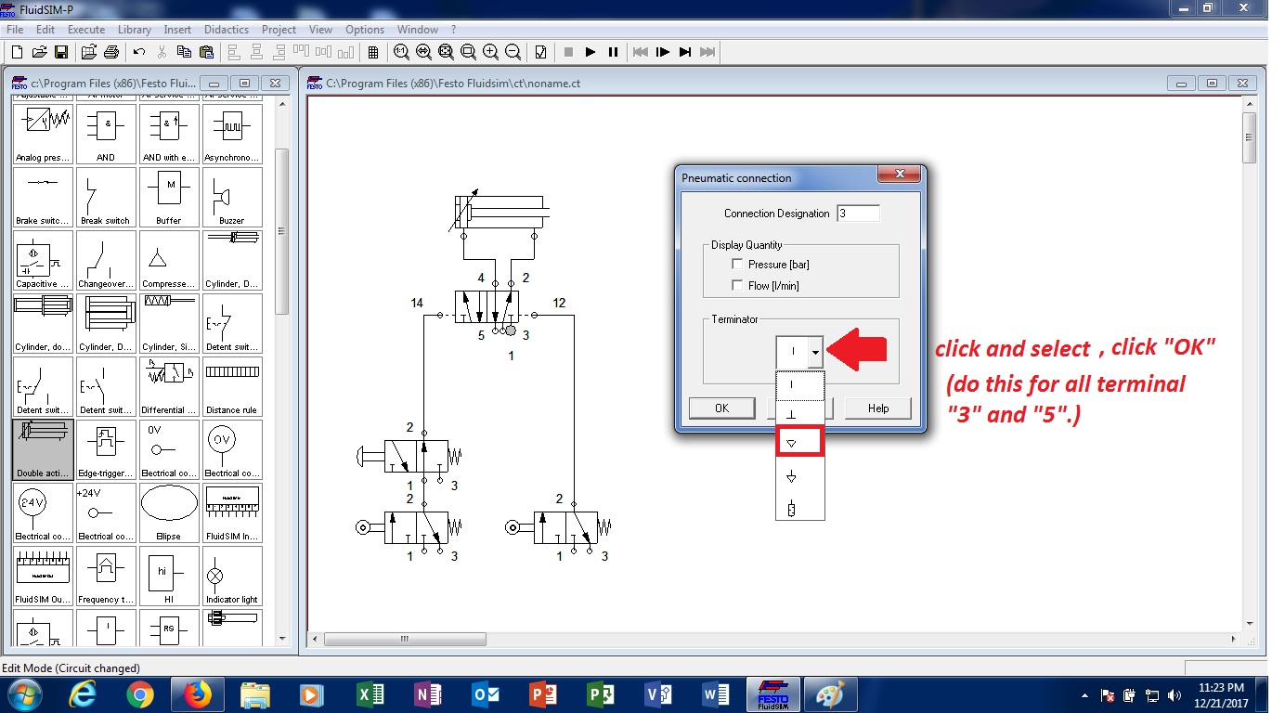Click the Print icon in the toolbar
The width and height of the screenshot is (1285, 713).
tap(111, 52)
